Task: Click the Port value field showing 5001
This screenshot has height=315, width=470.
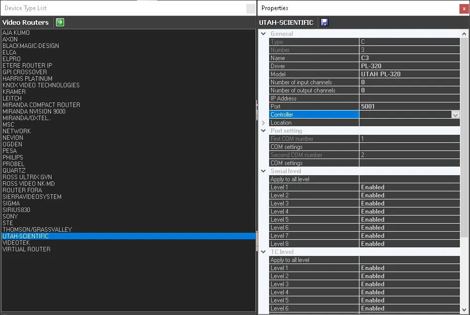Action: click(409, 107)
